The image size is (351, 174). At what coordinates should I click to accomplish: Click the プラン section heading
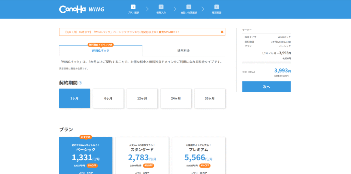[66, 130]
